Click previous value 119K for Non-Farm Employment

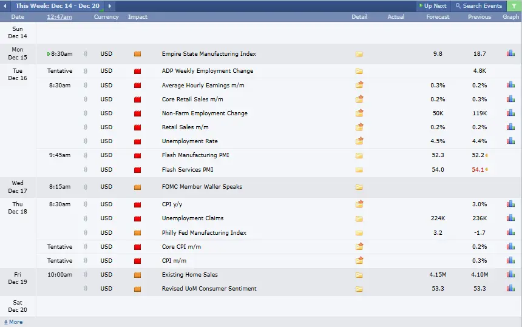pyautogui.click(x=480, y=113)
